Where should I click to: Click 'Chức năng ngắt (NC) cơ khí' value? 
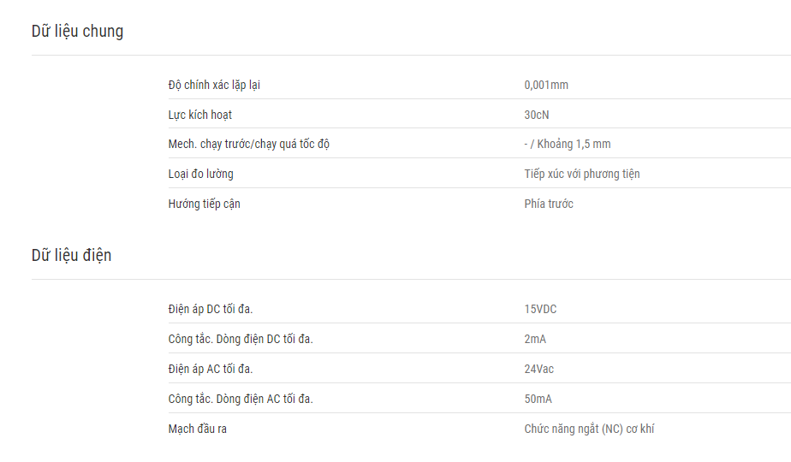589,429
